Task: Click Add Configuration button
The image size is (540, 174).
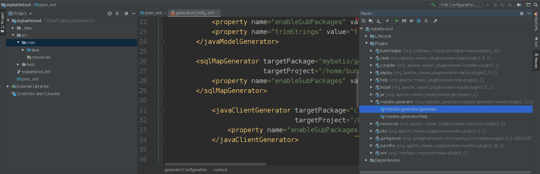Action: click(460, 5)
